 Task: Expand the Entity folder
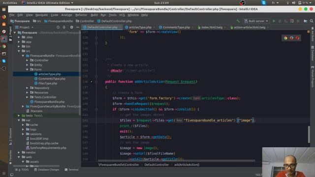click(27, 65)
